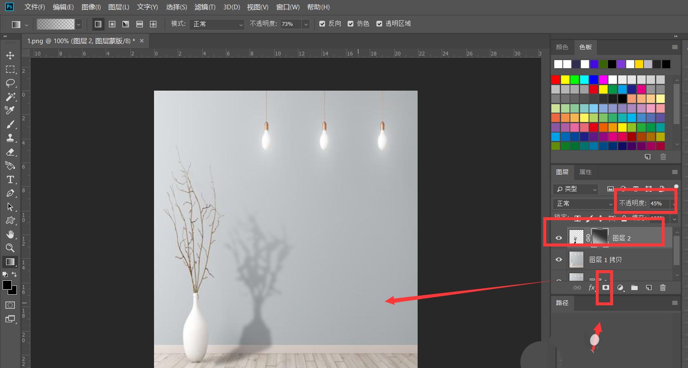Click the add layer mask icon
The height and width of the screenshot is (368, 688).
pyautogui.click(x=605, y=288)
